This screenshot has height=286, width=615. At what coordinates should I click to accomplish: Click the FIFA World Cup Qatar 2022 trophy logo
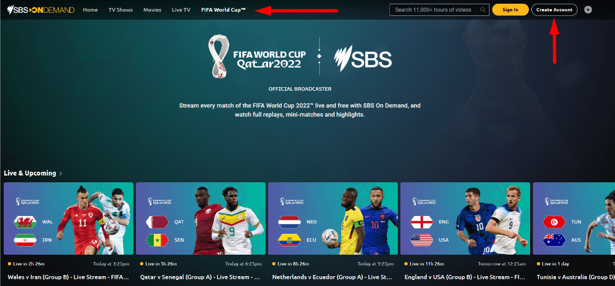(x=218, y=56)
